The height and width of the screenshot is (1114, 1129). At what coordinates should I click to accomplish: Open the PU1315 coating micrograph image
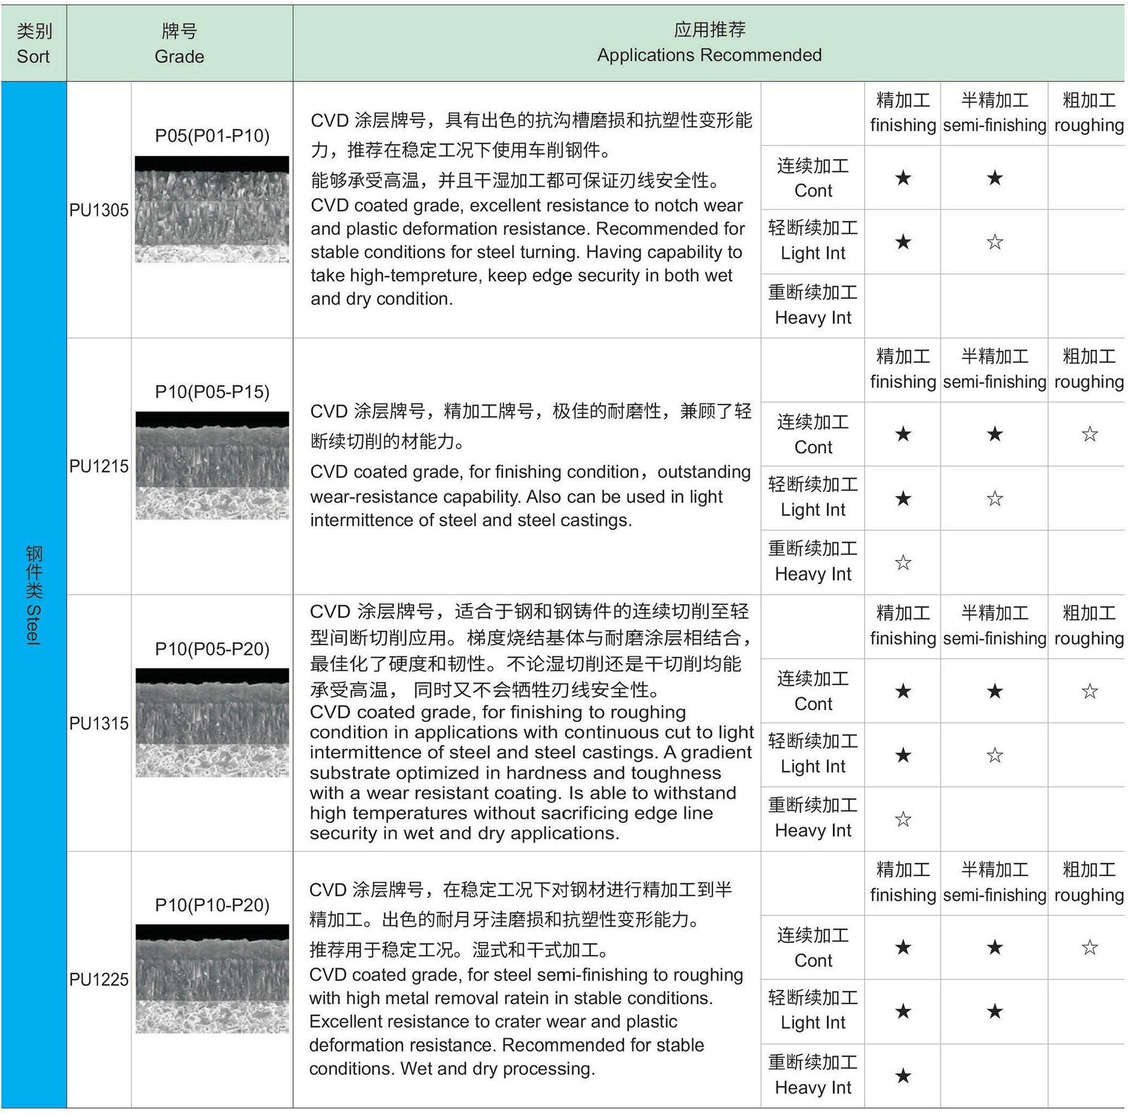212,723
